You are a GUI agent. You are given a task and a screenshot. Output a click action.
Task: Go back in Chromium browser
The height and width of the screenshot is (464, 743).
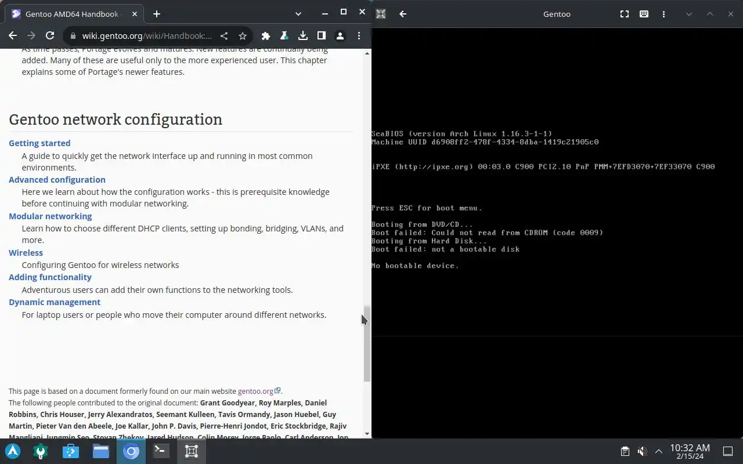click(x=13, y=35)
